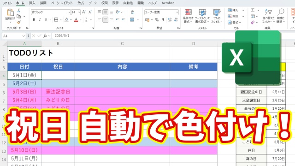The image size is (295, 166).
Task: Decrease font size with the smaller A icon
Action: point(90,12)
